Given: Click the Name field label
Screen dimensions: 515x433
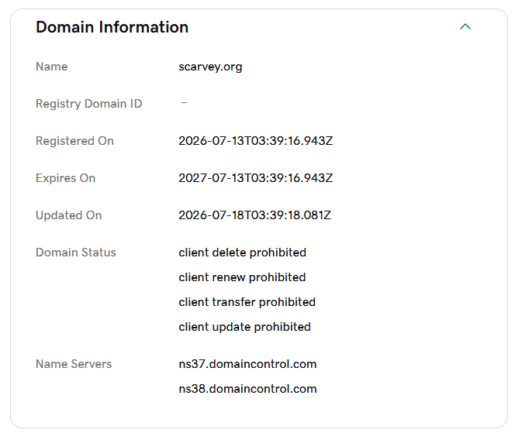Looking at the screenshot, I should (x=51, y=67).
